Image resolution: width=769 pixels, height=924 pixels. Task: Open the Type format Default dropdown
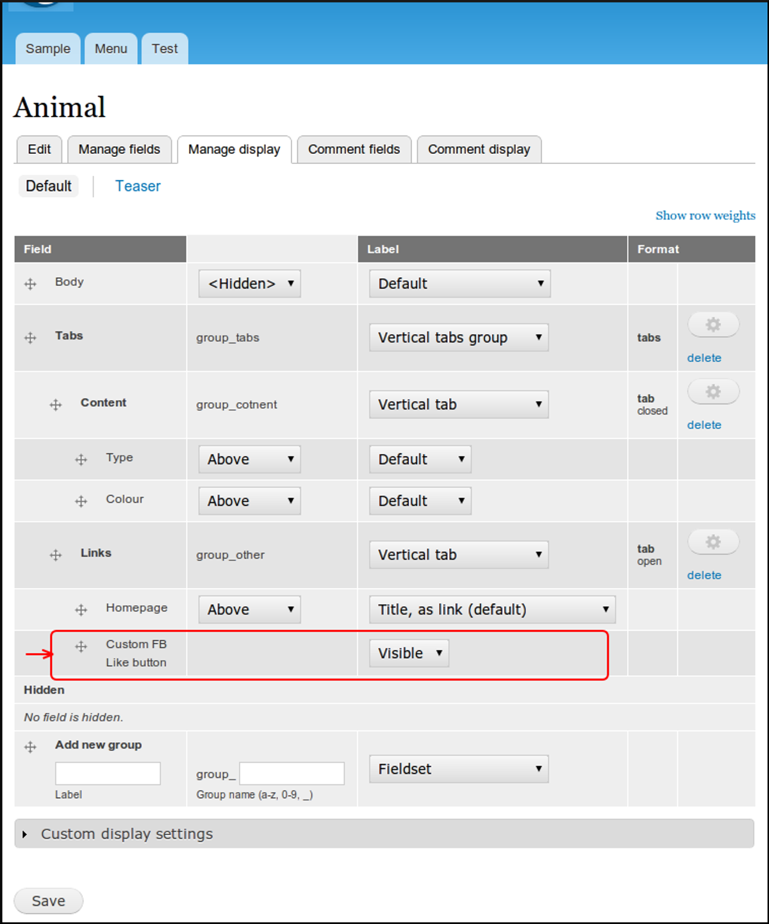click(x=420, y=459)
